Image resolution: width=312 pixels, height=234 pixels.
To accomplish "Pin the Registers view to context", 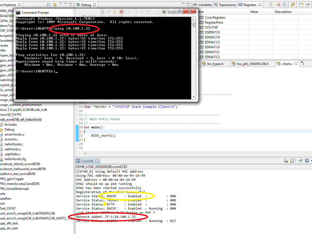I will pyautogui.click(x=308, y=5).
